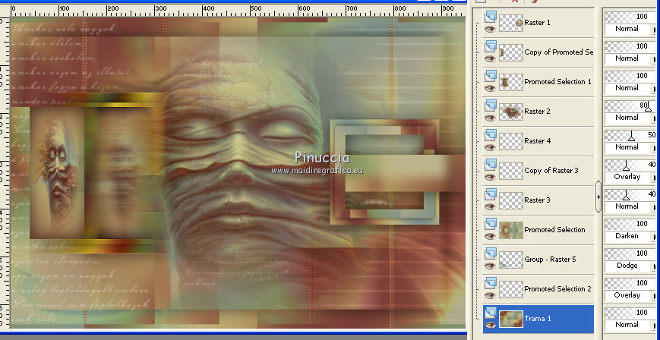Click the raster layer icon of Raster 3
Image resolution: width=660 pixels, height=340 pixels.
point(491,194)
